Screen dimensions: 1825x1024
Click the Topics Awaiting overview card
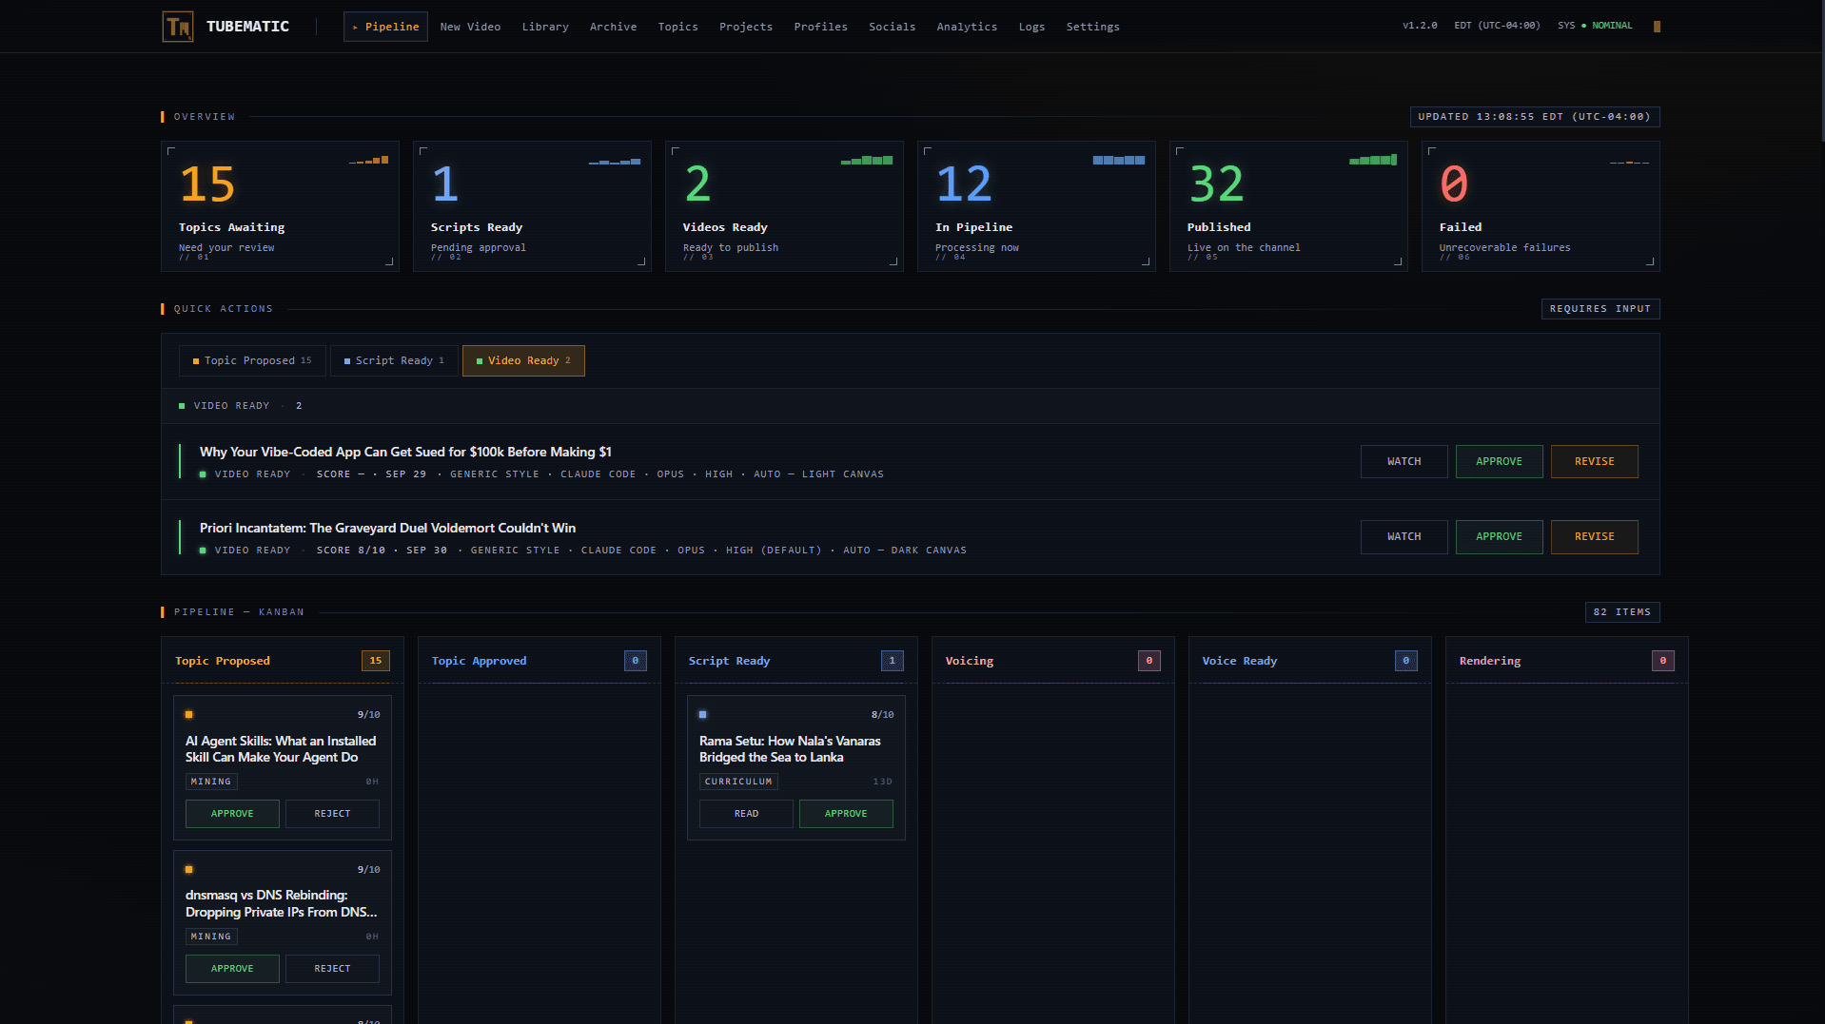point(281,206)
